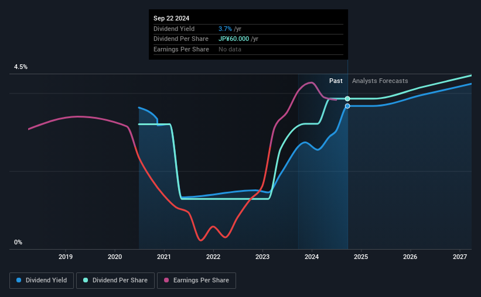Click the 2025 x-axis label

pos(361,257)
